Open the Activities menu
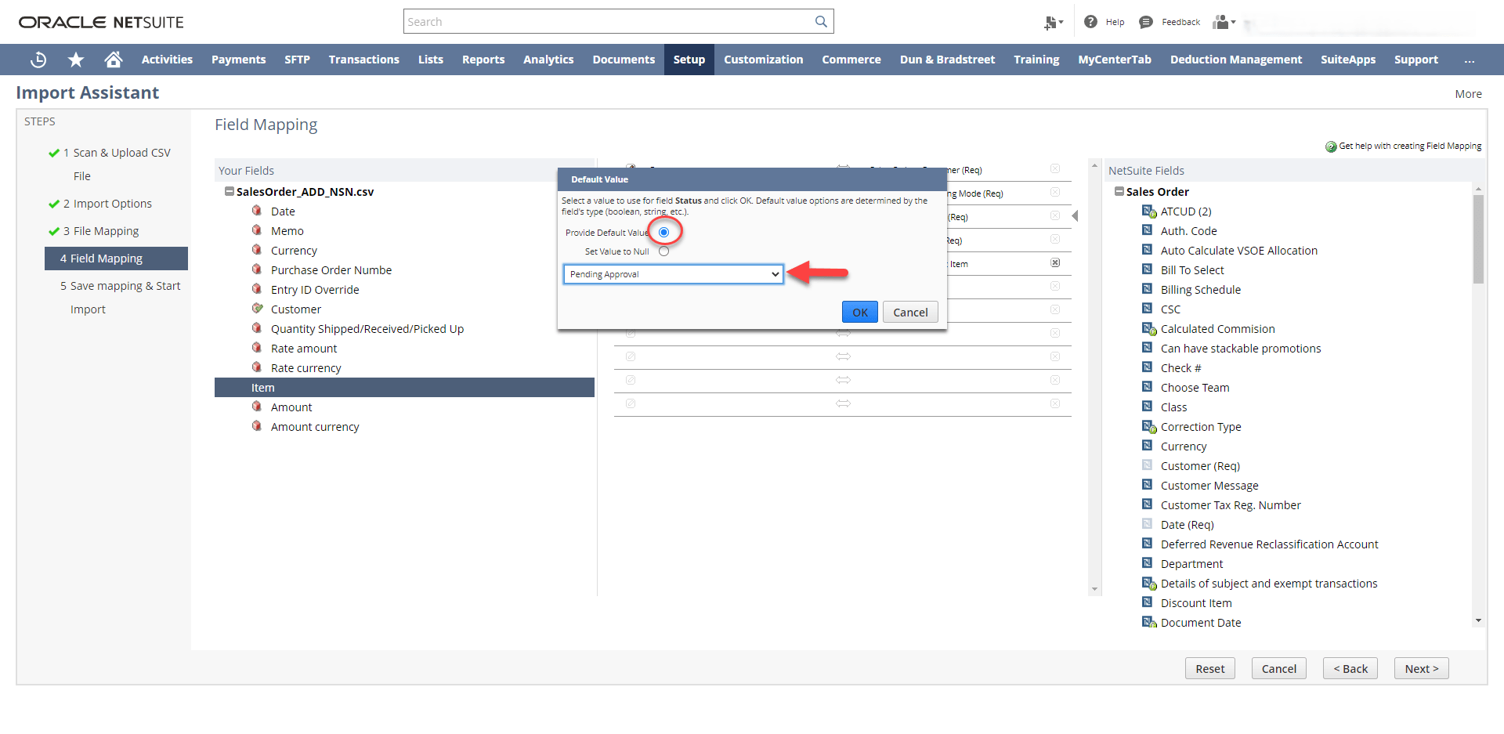Viewport: 1504px width, 734px height. pos(167,60)
